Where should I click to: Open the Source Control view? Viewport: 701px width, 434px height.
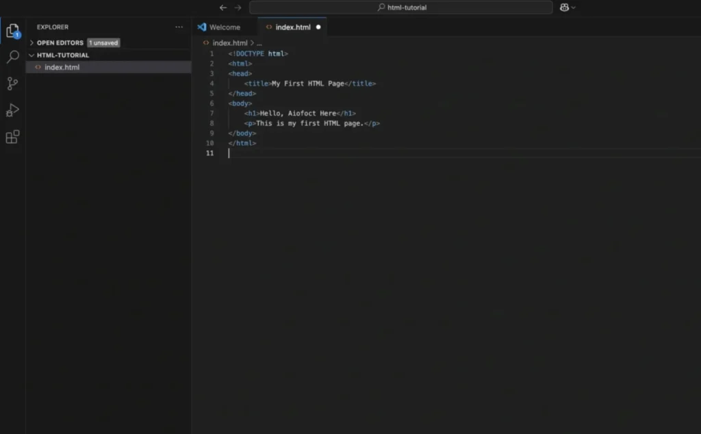12,84
